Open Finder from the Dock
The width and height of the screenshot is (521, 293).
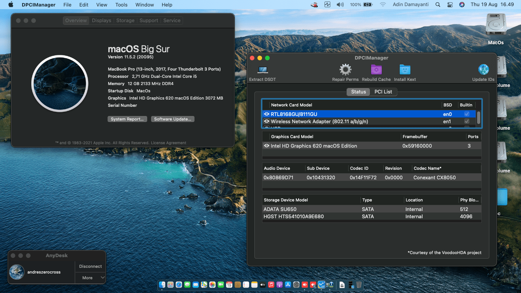pyautogui.click(x=162, y=285)
